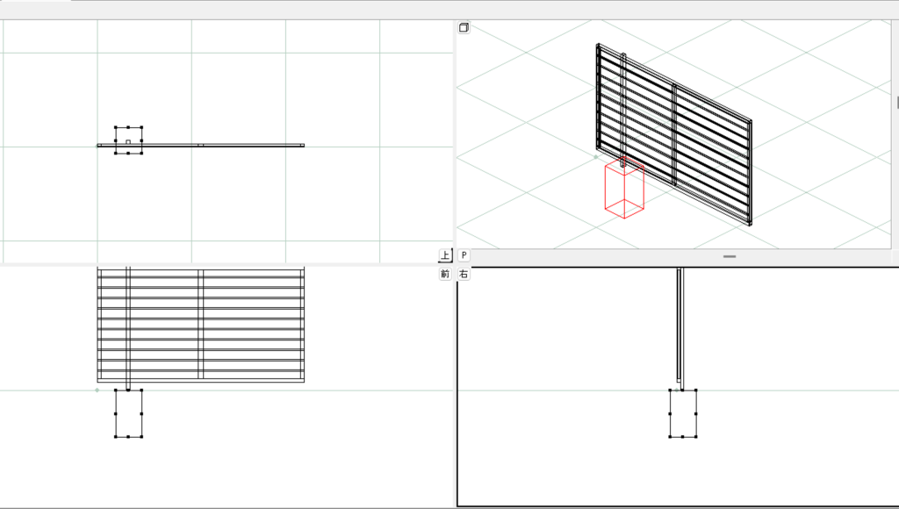Click bottom-right selection handle in top view
899x509 pixels.
141,153
